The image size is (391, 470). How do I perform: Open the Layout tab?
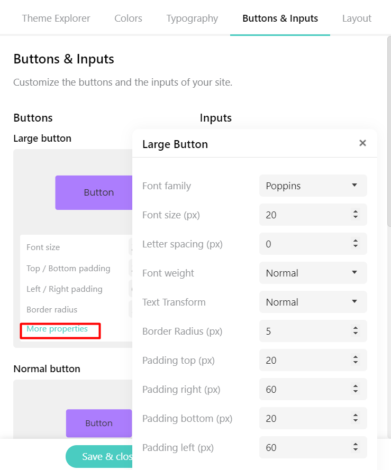(357, 19)
